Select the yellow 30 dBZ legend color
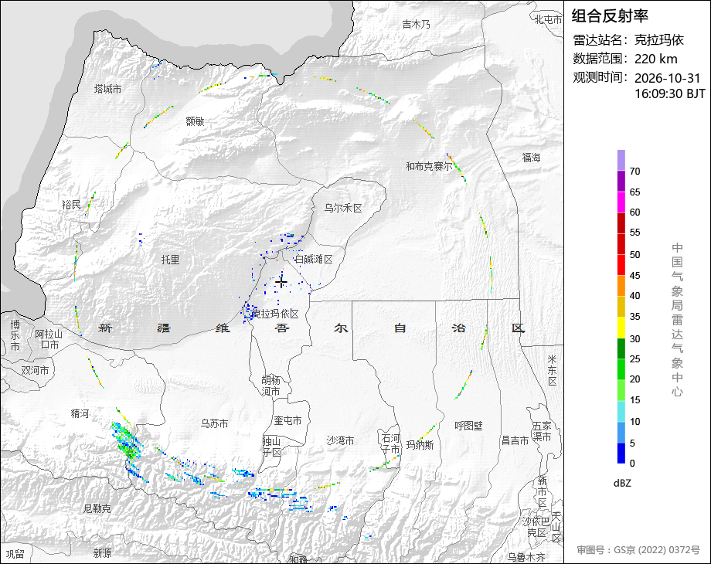Image resolution: width=711 pixels, height=564 pixels. pos(621,328)
